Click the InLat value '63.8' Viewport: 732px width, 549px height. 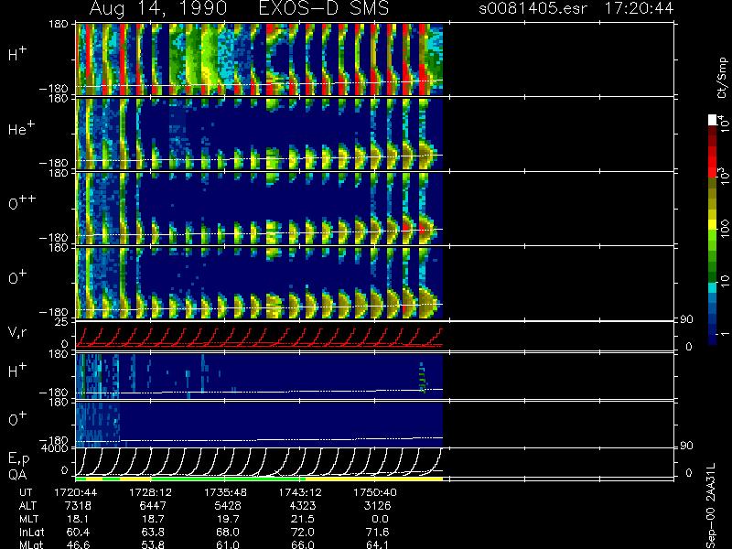[154, 533]
